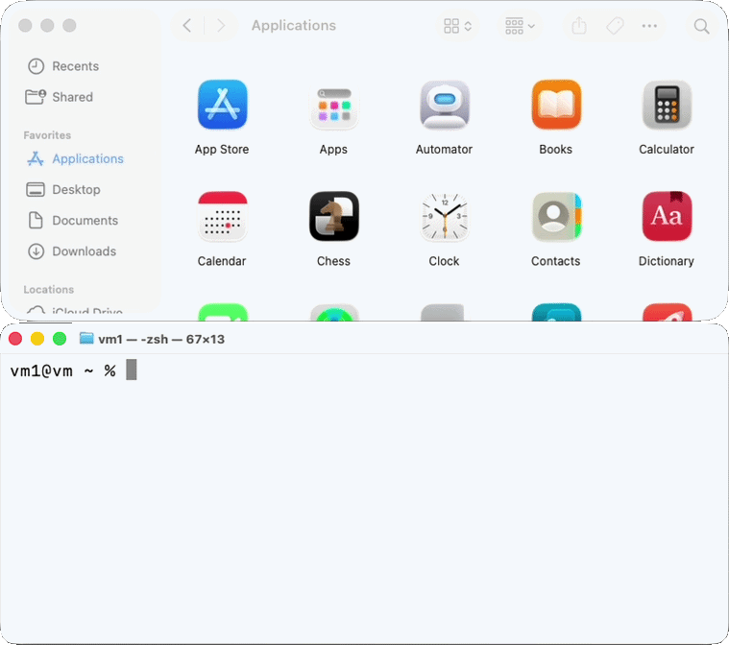Click the Locations section header
The width and height of the screenshot is (729, 645).
coord(49,290)
